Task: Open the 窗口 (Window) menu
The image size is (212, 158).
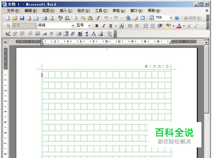Action: [x=137, y=11]
